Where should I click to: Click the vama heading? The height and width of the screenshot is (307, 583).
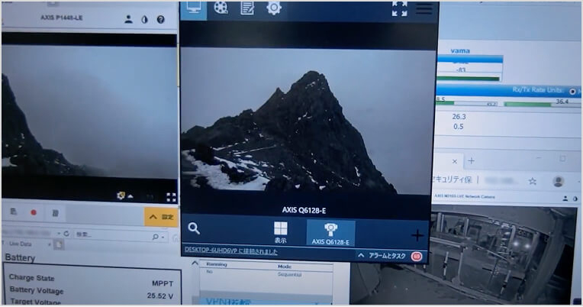[x=460, y=51]
